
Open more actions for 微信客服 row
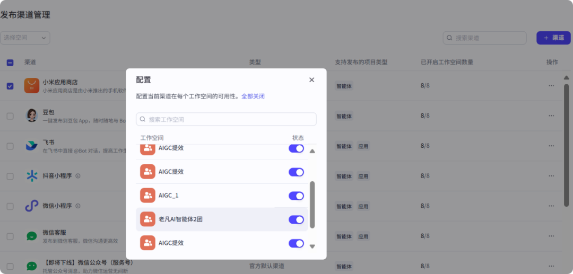551,236
